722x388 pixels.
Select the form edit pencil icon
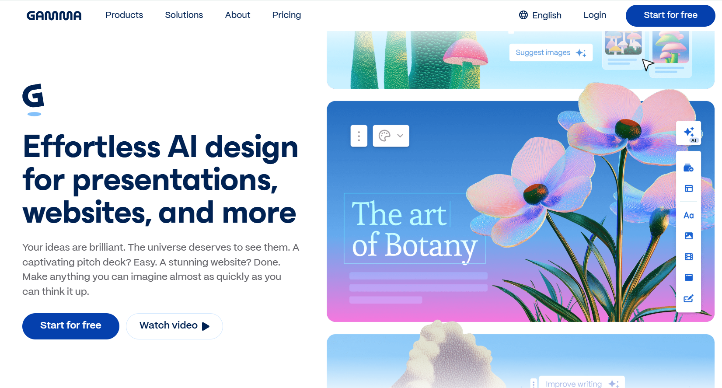click(689, 298)
